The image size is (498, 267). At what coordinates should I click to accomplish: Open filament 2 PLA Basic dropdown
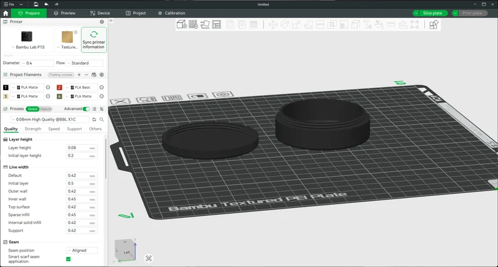point(81,87)
